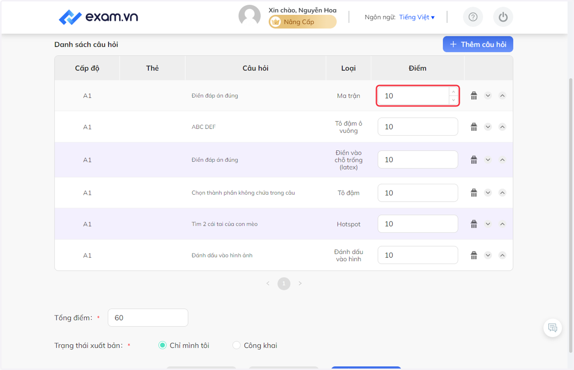Move the latex fill-blank question down

coord(488,159)
